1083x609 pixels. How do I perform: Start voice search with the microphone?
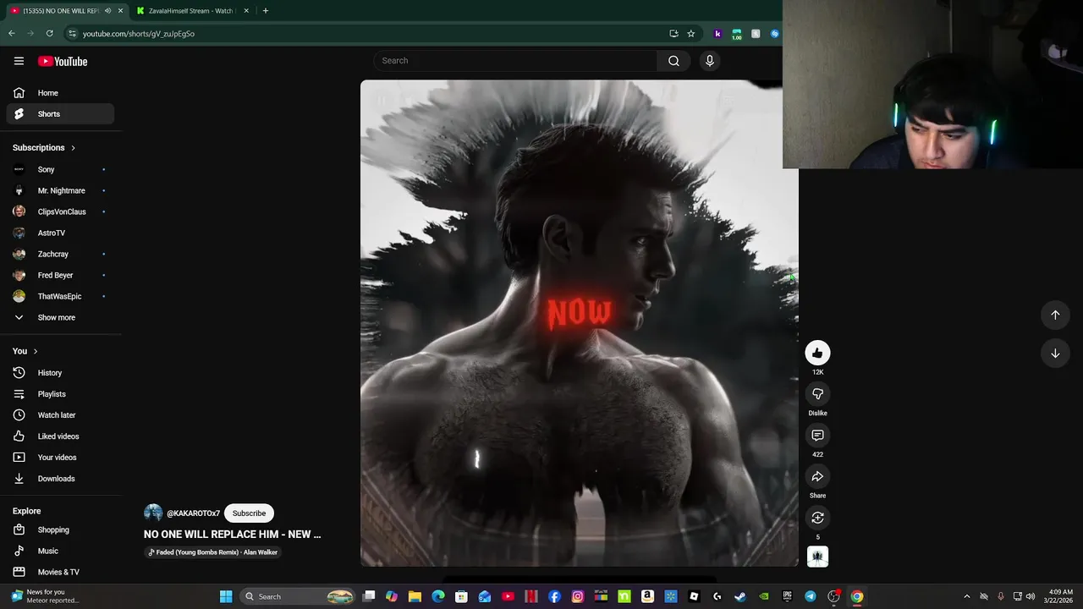pyautogui.click(x=710, y=61)
